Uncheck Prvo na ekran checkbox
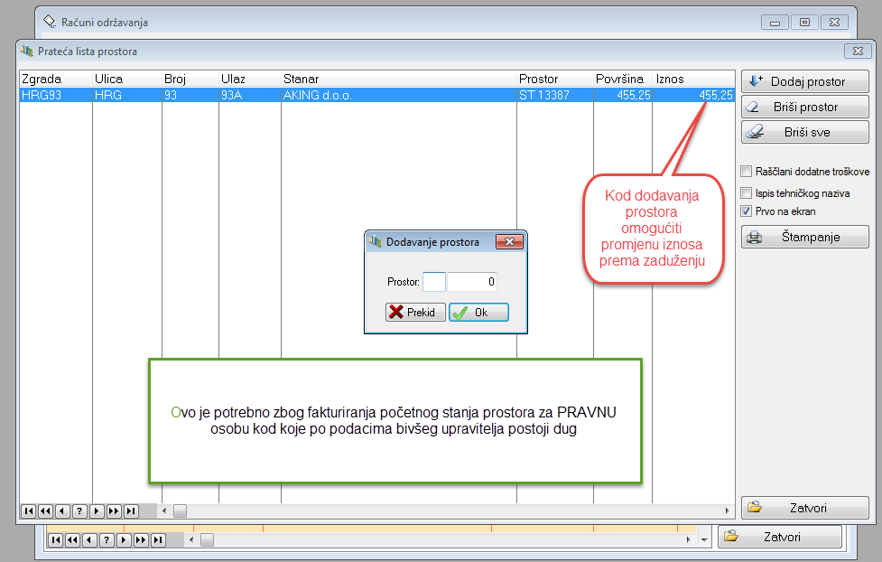The image size is (882, 562). pos(747,211)
